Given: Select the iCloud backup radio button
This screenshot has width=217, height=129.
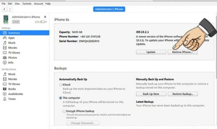Looking at the screenshot, I should pyautogui.click(x=60, y=85).
